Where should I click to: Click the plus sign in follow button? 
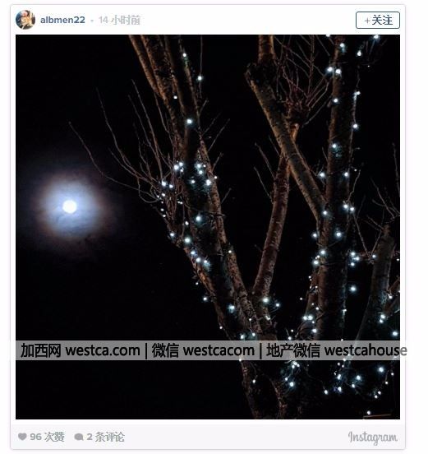coord(367,21)
